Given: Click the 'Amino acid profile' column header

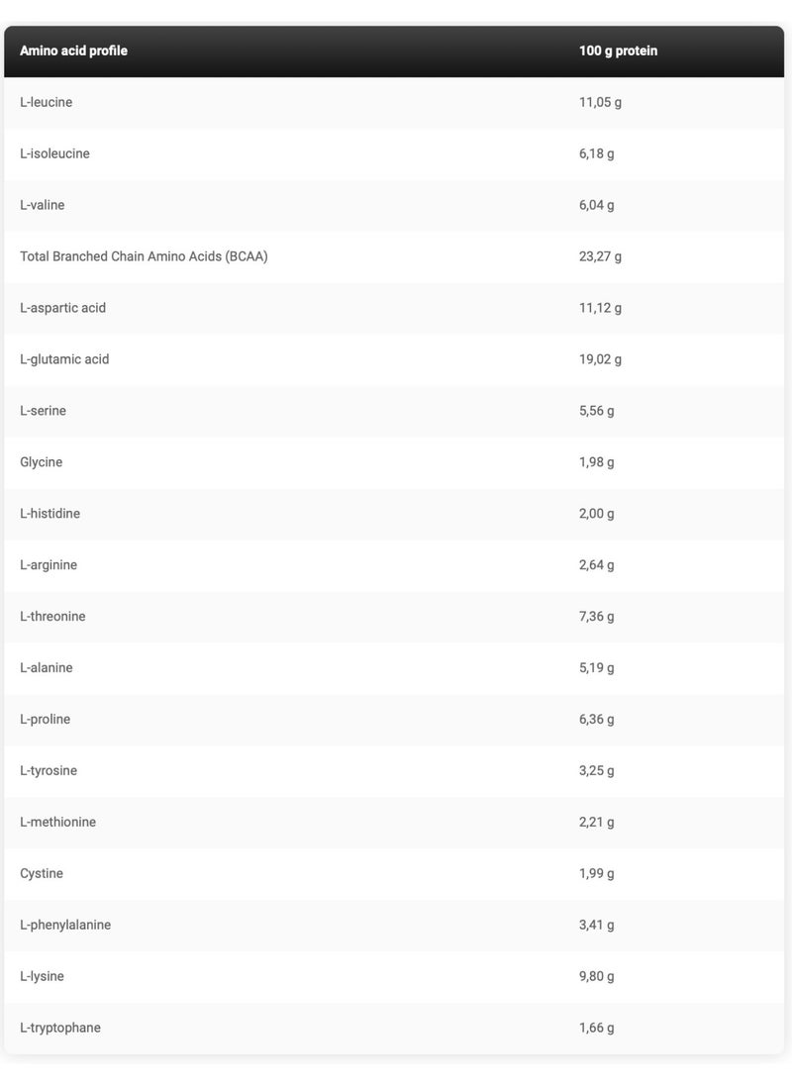Looking at the screenshot, I should [x=73, y=50].
